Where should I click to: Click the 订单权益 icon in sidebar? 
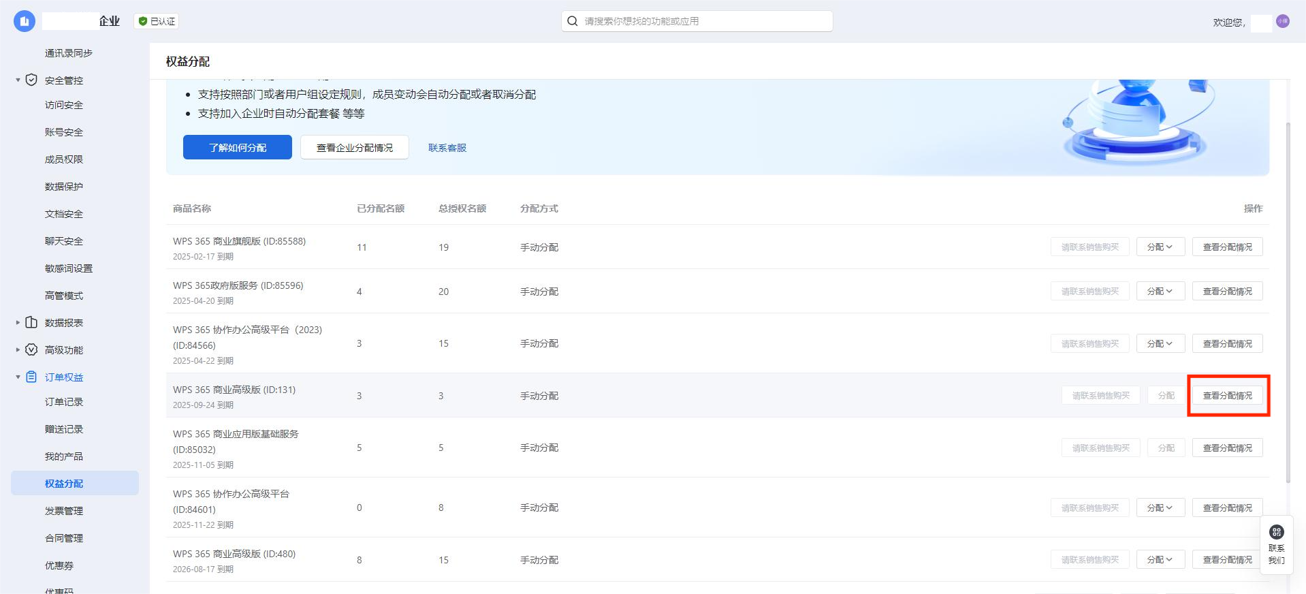tap(31, 377)
